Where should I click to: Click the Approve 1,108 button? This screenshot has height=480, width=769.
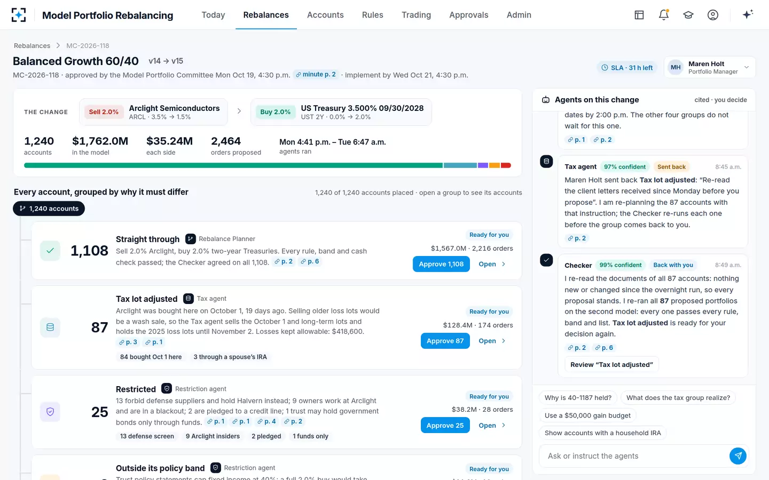pyautogui.click(x=441, y=264)
